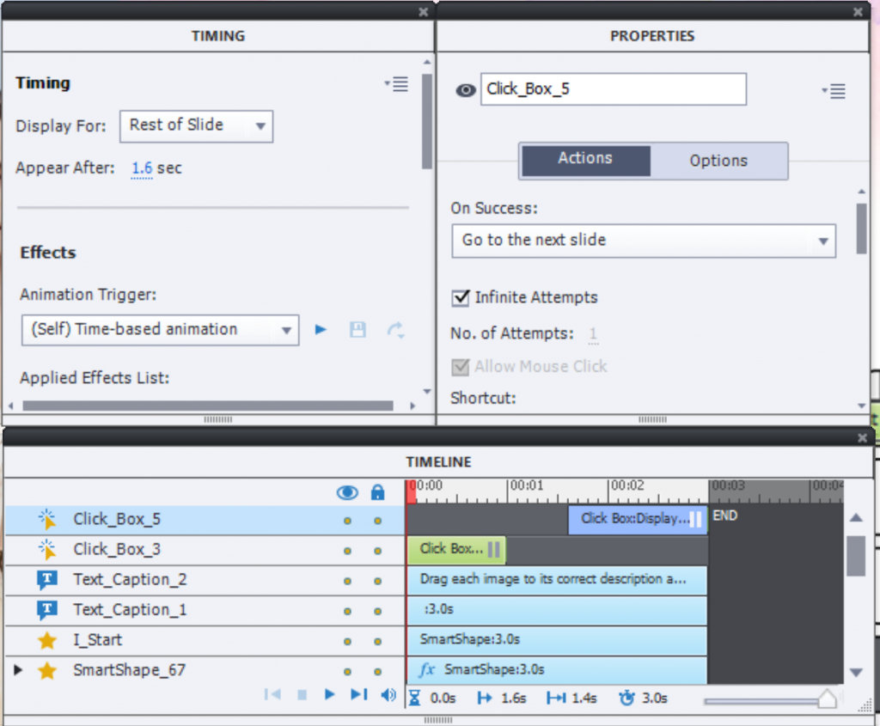Image resolution: width=880 pixels, height=726 pixels.
Task: Toggle the timeline audio speaker icon
Action: click(x=388, y=695)
